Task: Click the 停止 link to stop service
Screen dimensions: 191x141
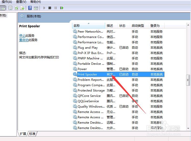Action: click(22, 36)
